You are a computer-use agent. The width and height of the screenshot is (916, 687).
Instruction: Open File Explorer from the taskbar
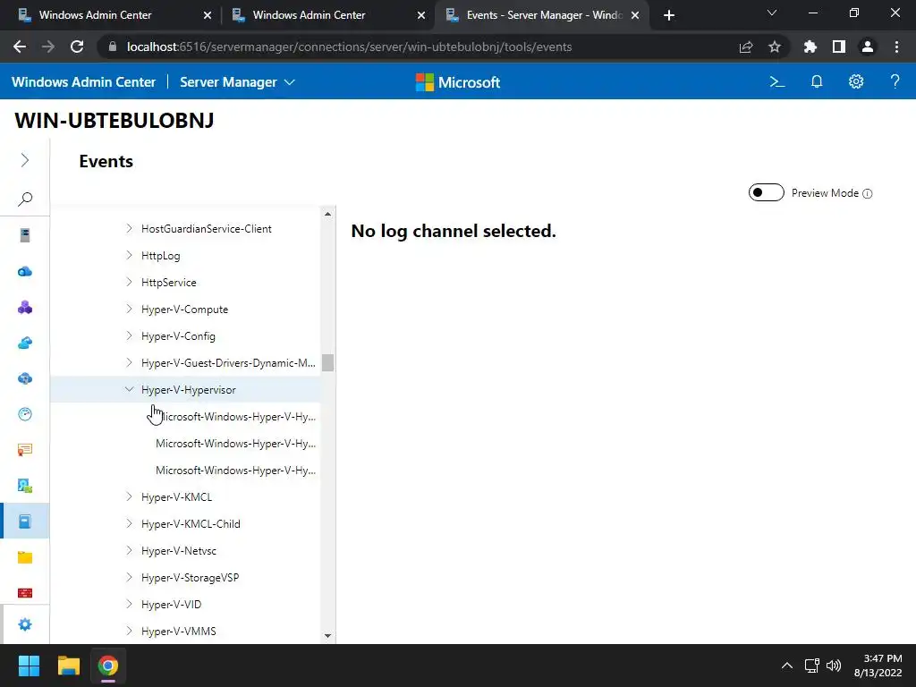coord(68,666)
